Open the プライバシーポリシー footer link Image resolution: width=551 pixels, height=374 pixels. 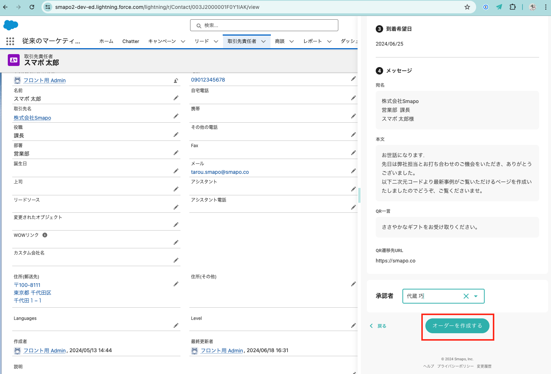455,366
